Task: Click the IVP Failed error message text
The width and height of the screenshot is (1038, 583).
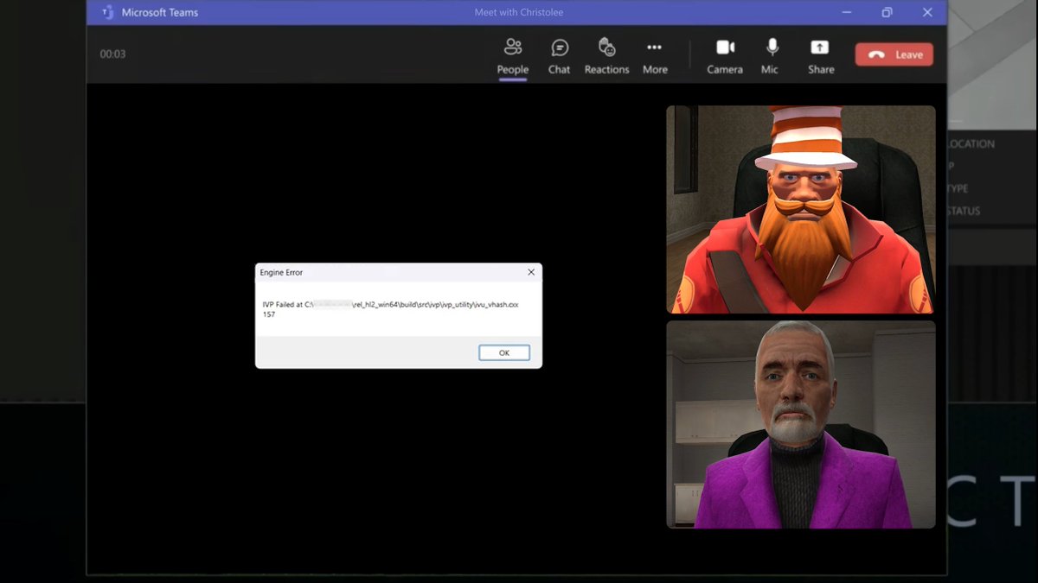Action: [x=390, y=309]
